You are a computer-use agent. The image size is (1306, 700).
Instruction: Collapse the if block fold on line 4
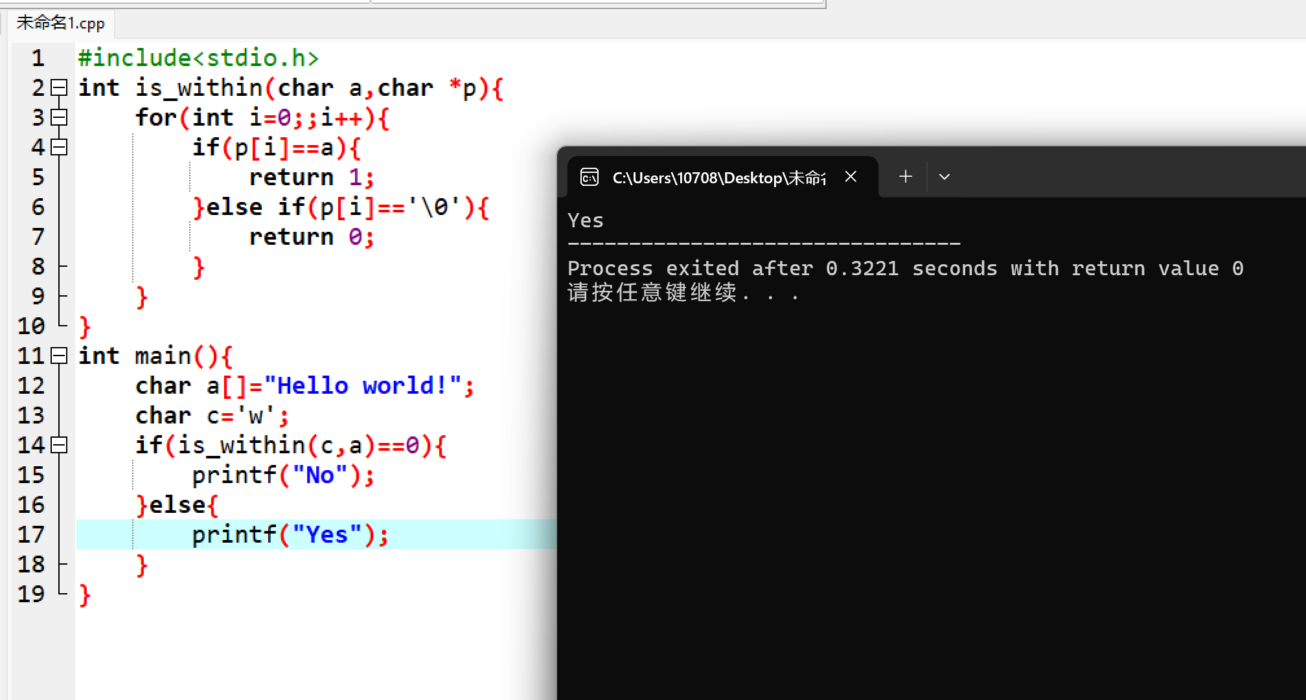[x=59, y=147]
